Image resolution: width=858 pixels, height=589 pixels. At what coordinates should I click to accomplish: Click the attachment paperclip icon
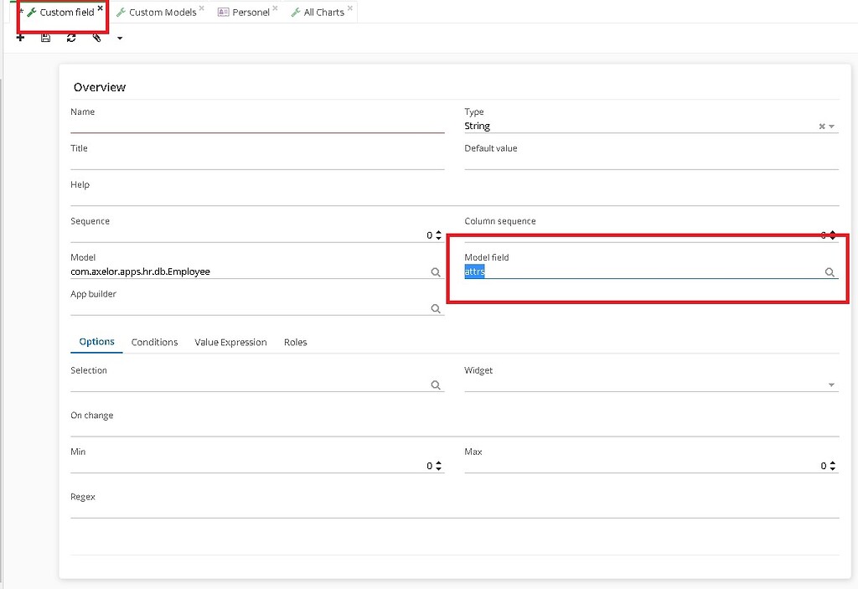click(x=97, y=38)
